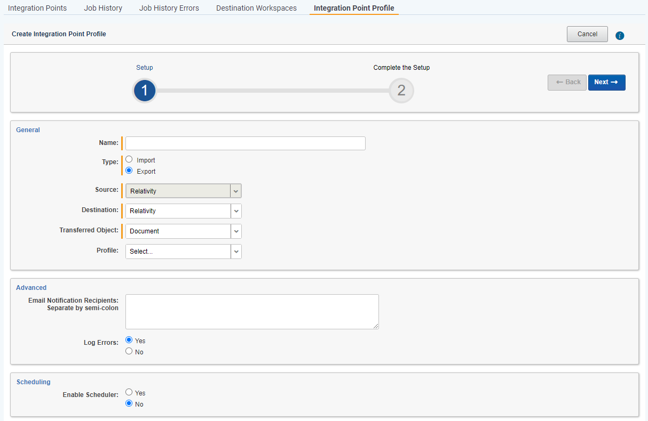Switch to the Job History tab
This screenshot has width=648, height=421.
pyautogui.click(x=103, y=8)
